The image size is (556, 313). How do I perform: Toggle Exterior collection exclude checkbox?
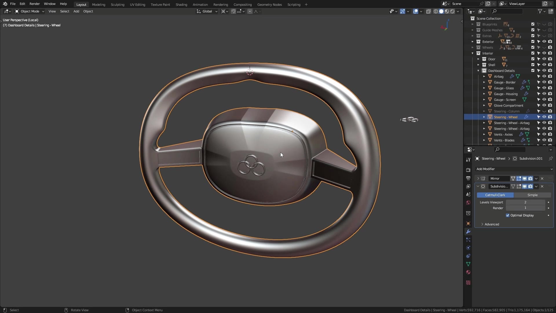533,41
